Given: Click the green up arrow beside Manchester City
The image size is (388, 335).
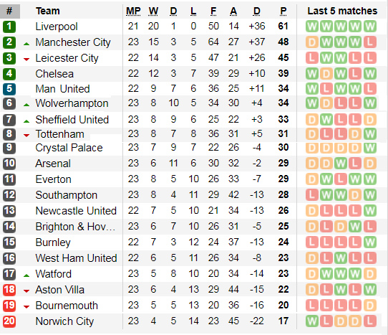Looking at the screenshot, I should coord(26,44).
